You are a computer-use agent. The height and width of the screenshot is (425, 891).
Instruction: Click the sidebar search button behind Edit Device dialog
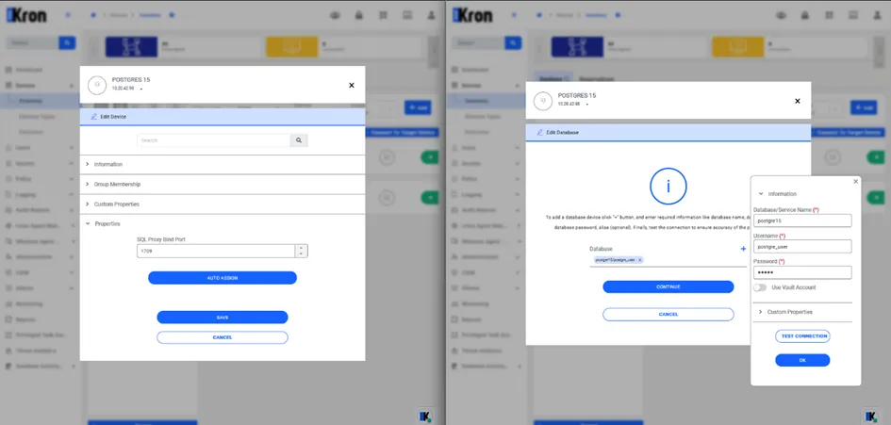pyautogui.click(x=67, y=42)
